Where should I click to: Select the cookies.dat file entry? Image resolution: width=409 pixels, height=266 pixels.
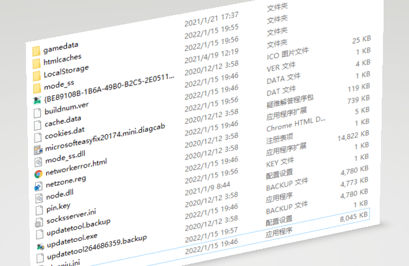[66, 132]
